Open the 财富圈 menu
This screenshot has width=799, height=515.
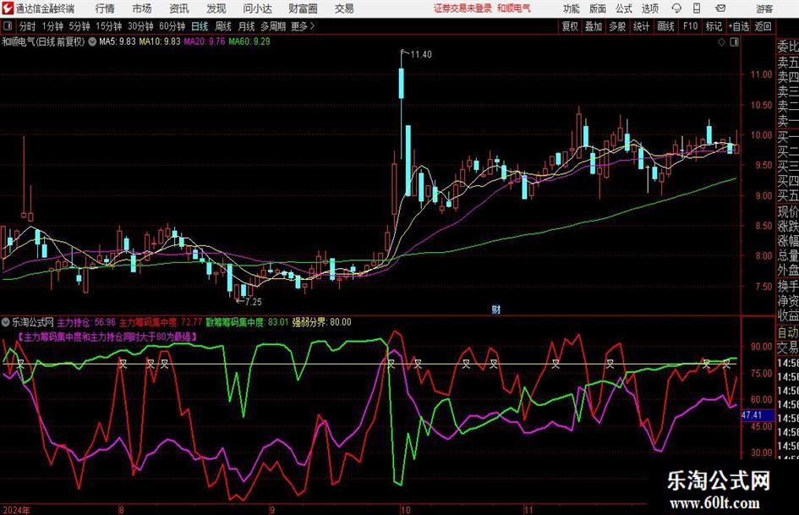[303, 8]
